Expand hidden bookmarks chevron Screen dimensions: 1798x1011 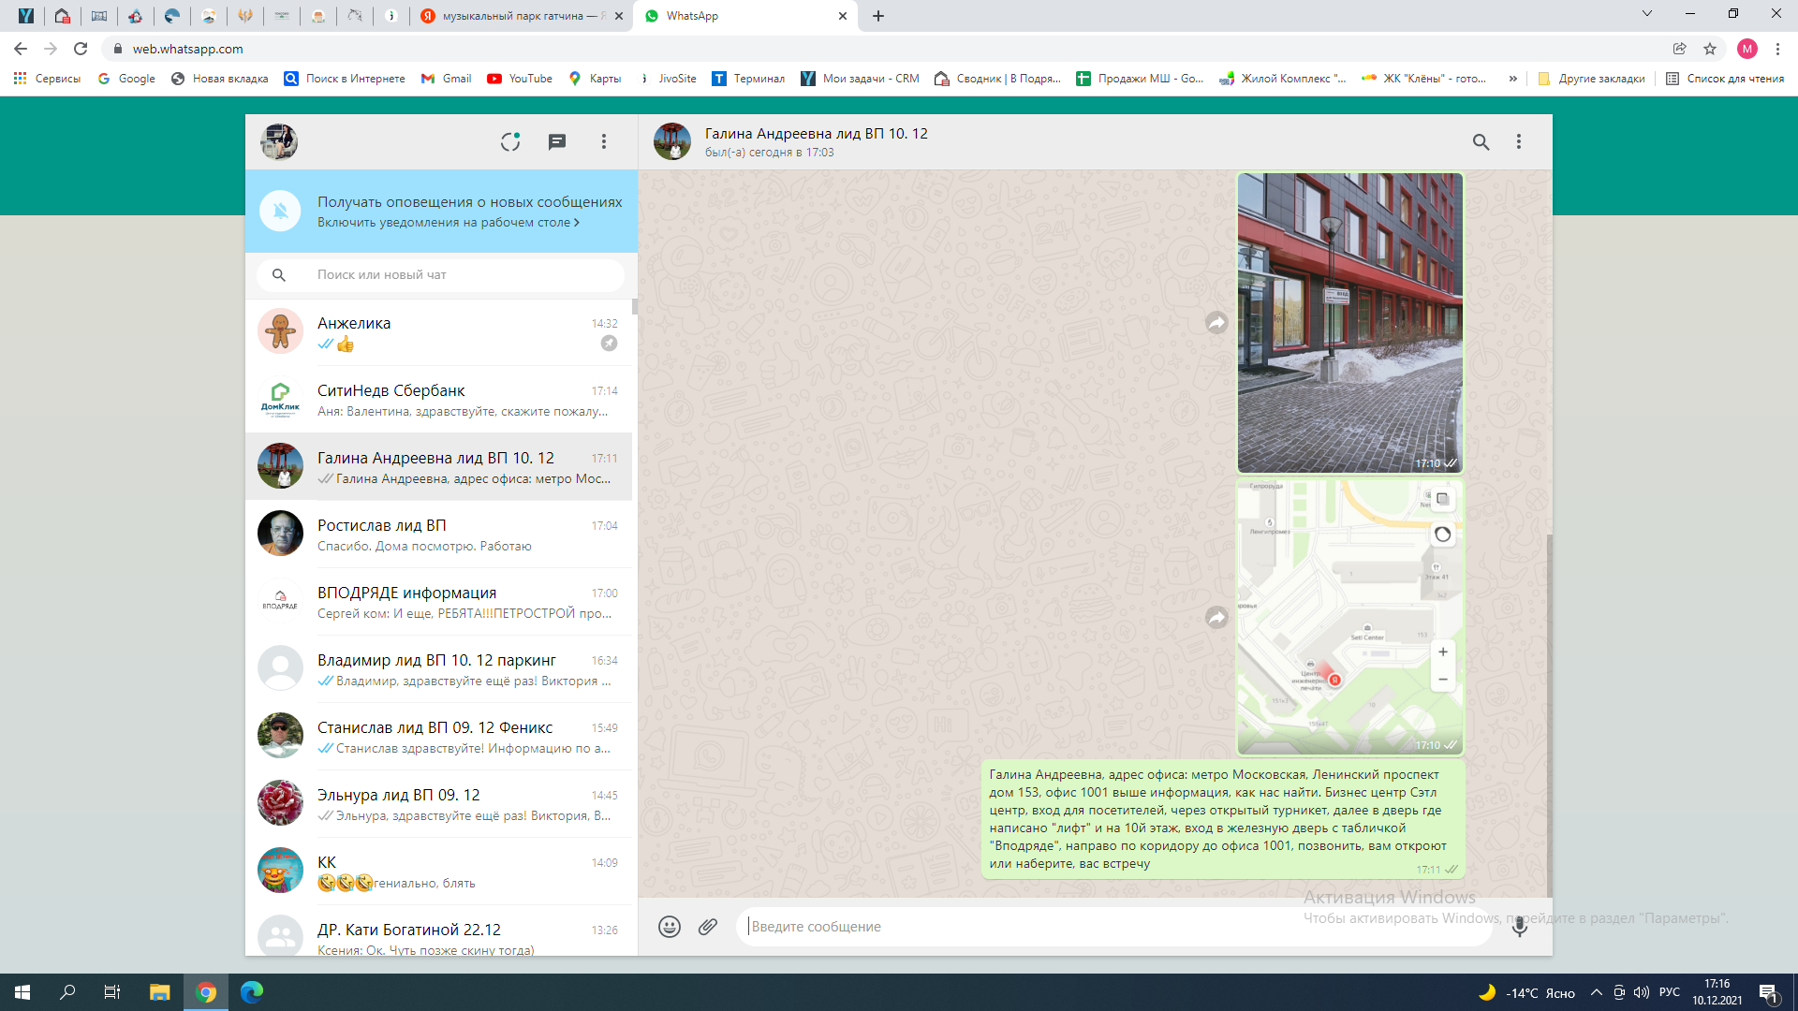tap(1512, 79)
